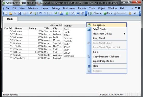Open the File menu
Viewport: 143px width, 97px height.
(8, 8)
